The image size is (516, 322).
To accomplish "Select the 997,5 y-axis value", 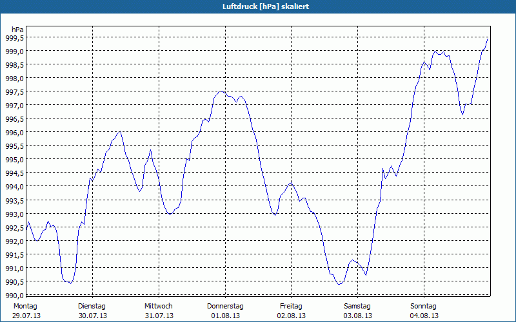I will point(14,92).
